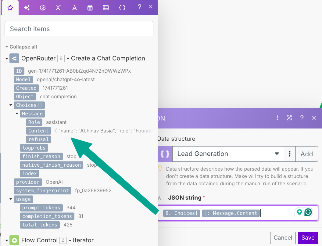Focus the Search items field
Viewport: 322px width, 246px height.
point(79,29)
